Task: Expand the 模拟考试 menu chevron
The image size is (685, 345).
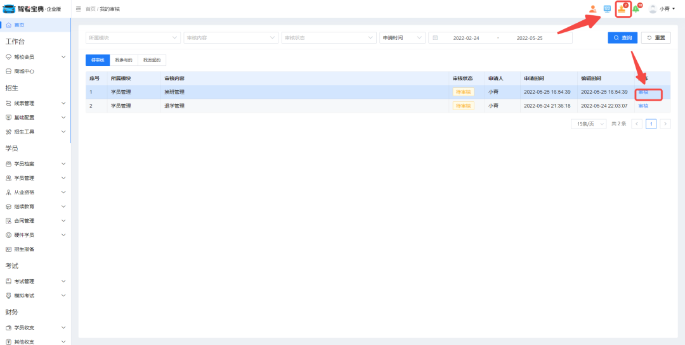Action: 63,295
